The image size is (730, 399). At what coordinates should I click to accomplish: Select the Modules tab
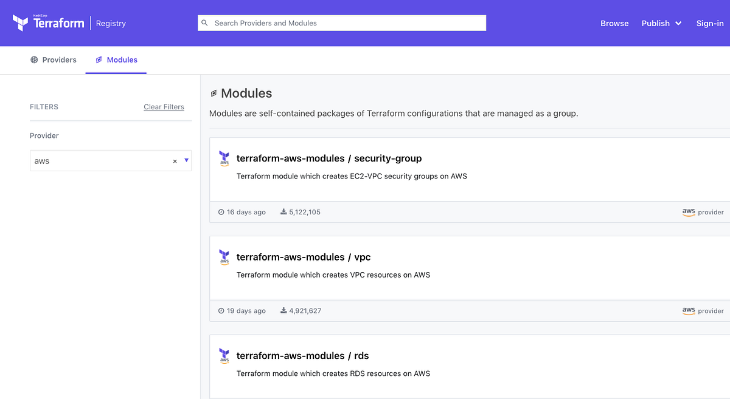click(116, 60)
